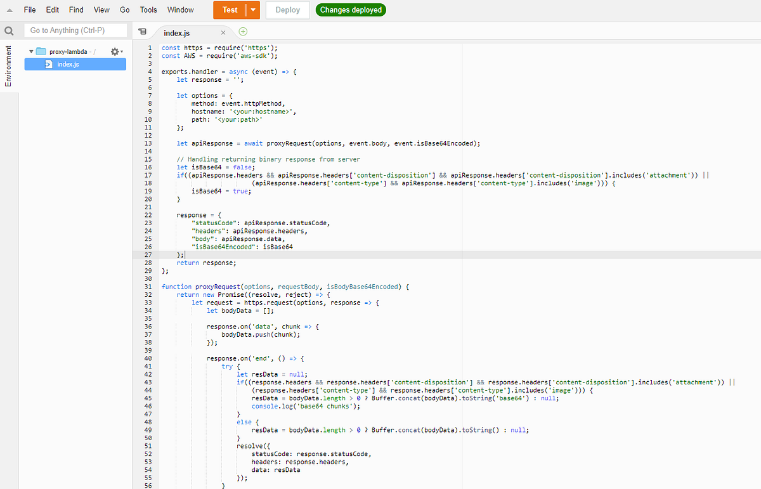Image resolution: width=761 pixels, height=489 pixels.
Task: Click the 'data: resData' line
Action: point(276,470)
